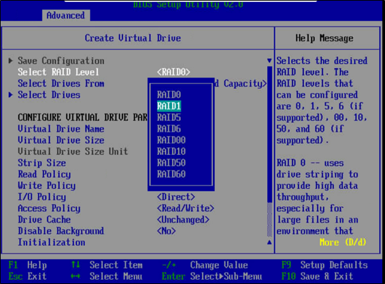
Task: Select RAID10 option in the popup
Action: [x=171, y=152]
